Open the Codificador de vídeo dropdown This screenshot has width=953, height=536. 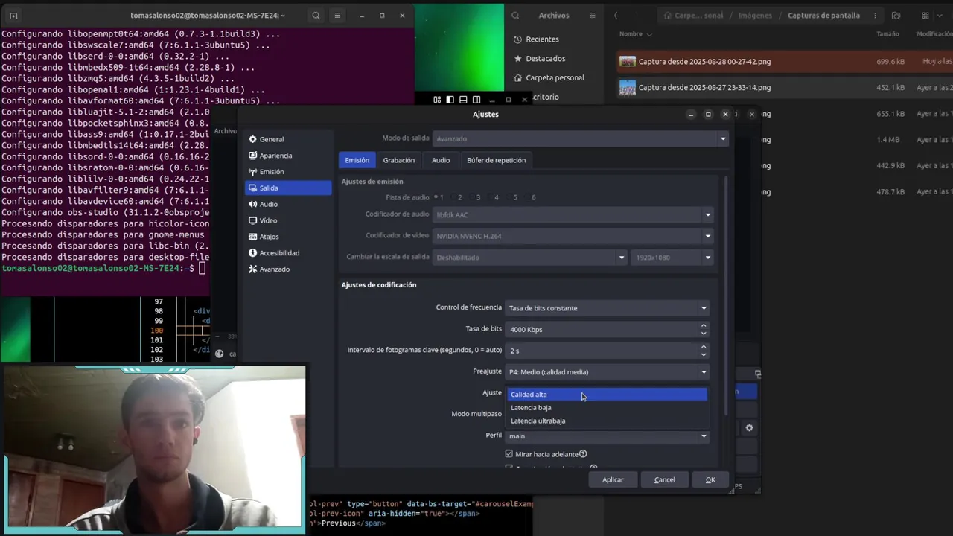click(573, 237)
